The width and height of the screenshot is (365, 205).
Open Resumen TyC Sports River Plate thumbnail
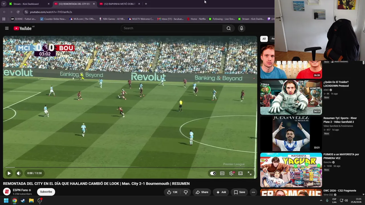coord(291,134)
